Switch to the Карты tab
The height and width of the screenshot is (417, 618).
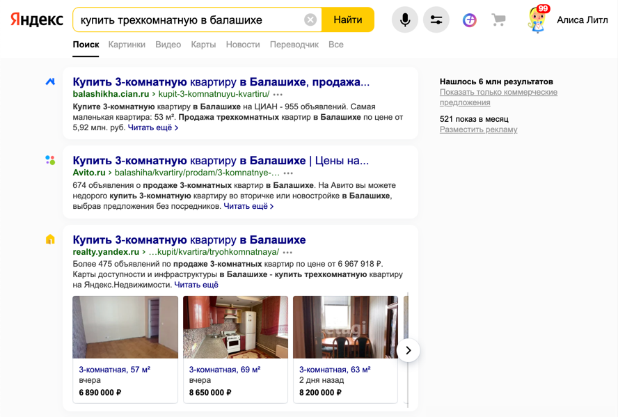pyautogui.click(x=203, y=45)
